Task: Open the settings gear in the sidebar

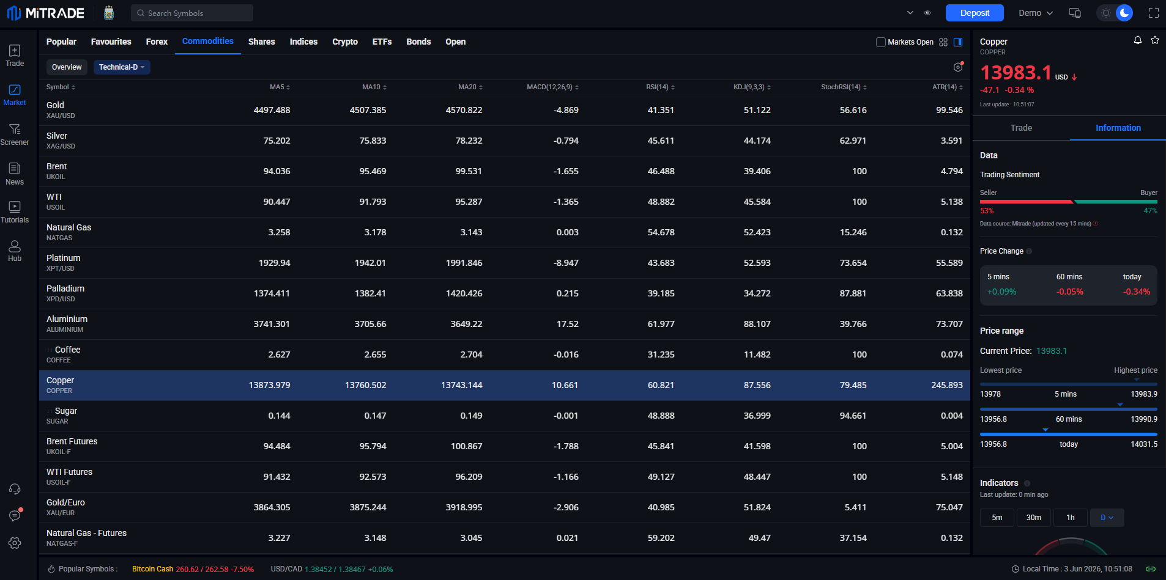Action: coord(15,543)
